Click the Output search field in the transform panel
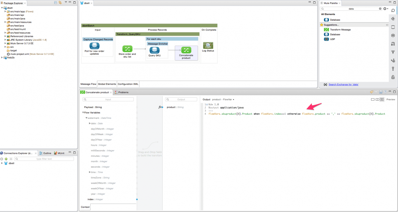 (x=180, y=99)
